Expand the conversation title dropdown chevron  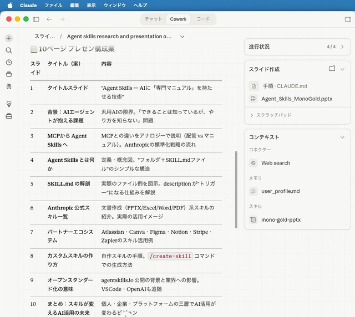[182, 37]
